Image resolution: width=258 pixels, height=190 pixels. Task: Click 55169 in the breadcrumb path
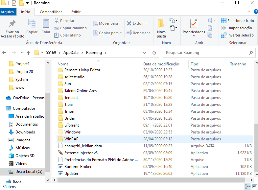51,53
